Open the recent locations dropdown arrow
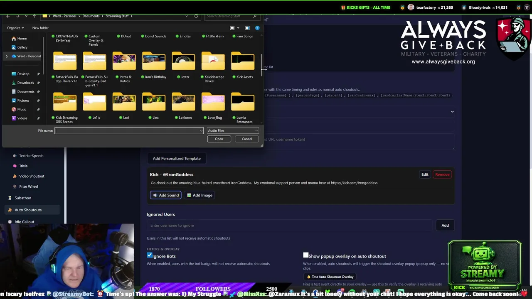Viewport: 532px width, 299px height. (26, 16)
